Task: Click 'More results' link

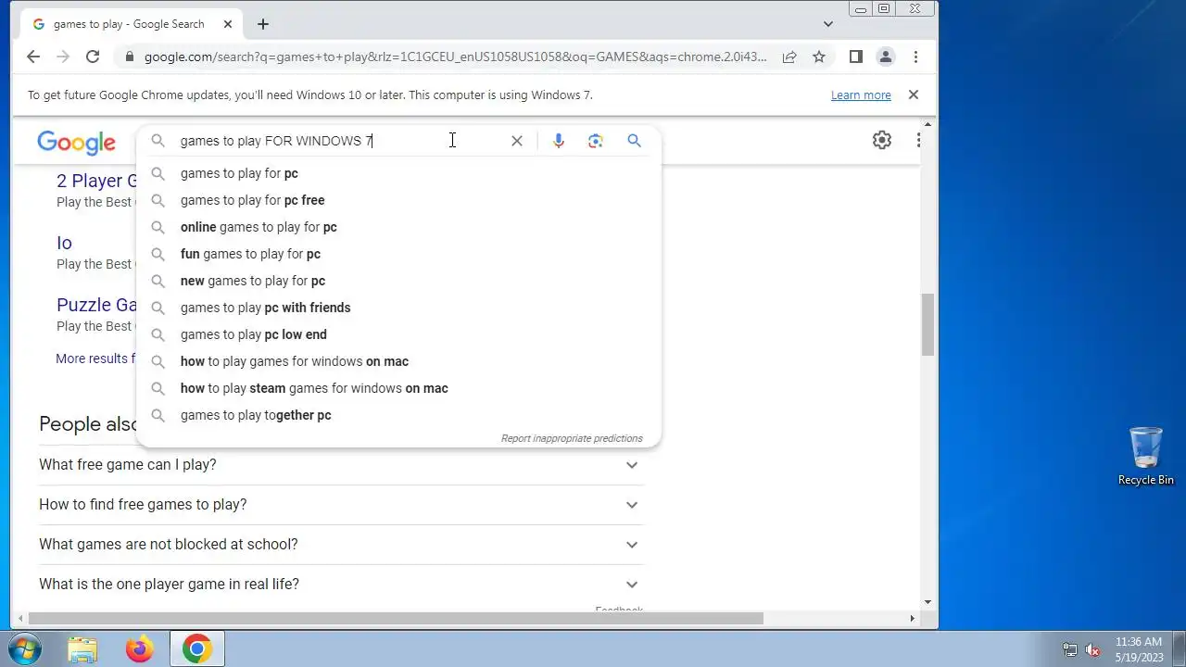Action: (x=95, y=359)
